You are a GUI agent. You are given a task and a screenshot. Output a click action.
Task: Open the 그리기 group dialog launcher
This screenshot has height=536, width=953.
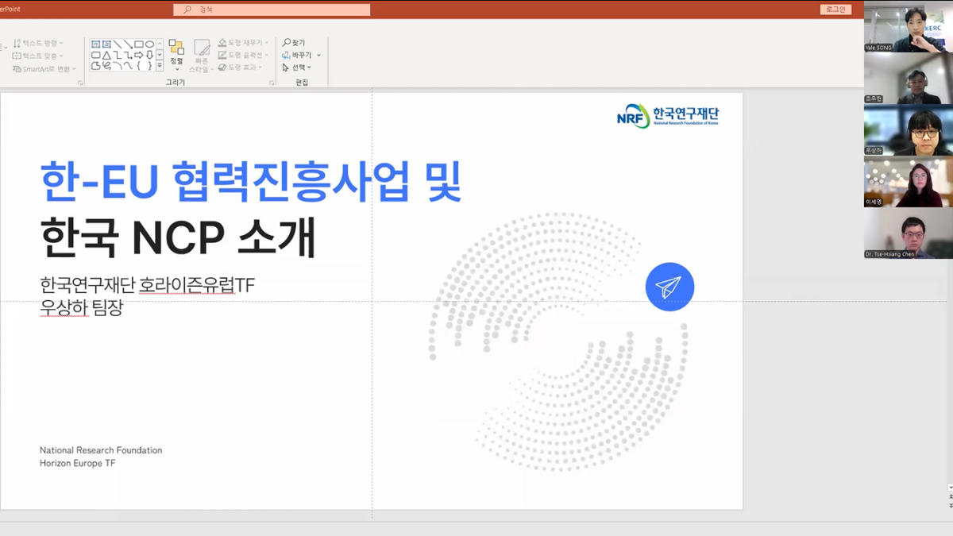coord(272,83)
